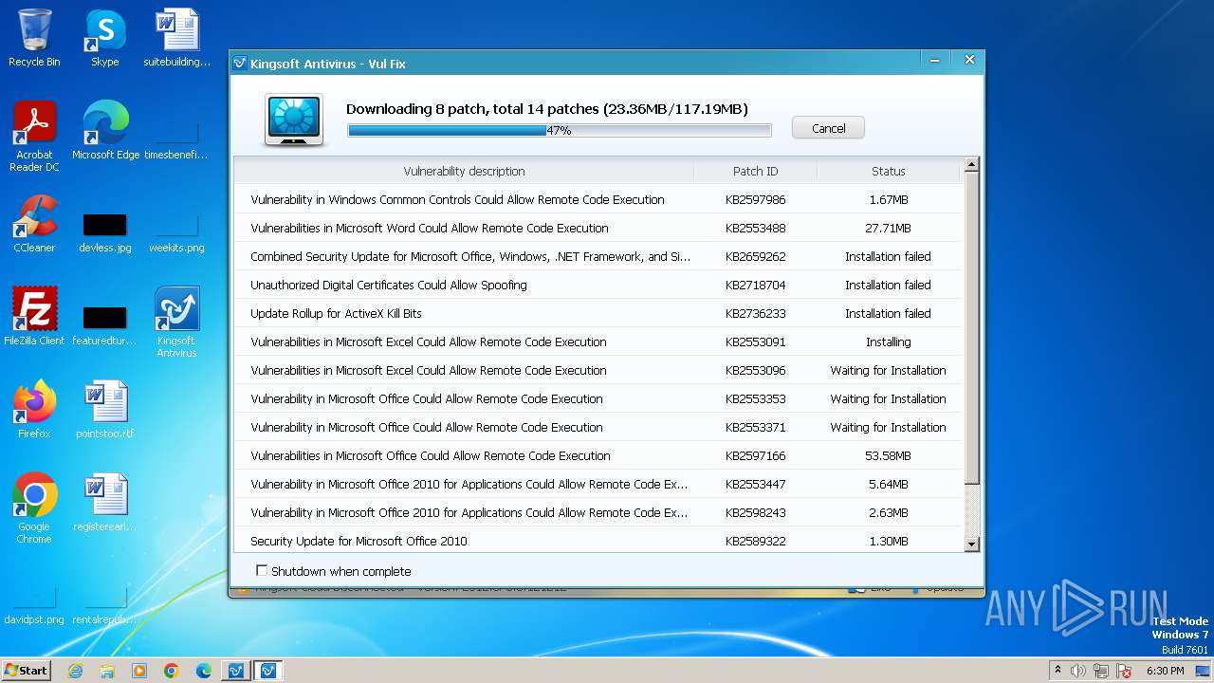This screenshot has width=1214, height=683.
Task: Show hidden system tray icons
Action: (1058, 671)
